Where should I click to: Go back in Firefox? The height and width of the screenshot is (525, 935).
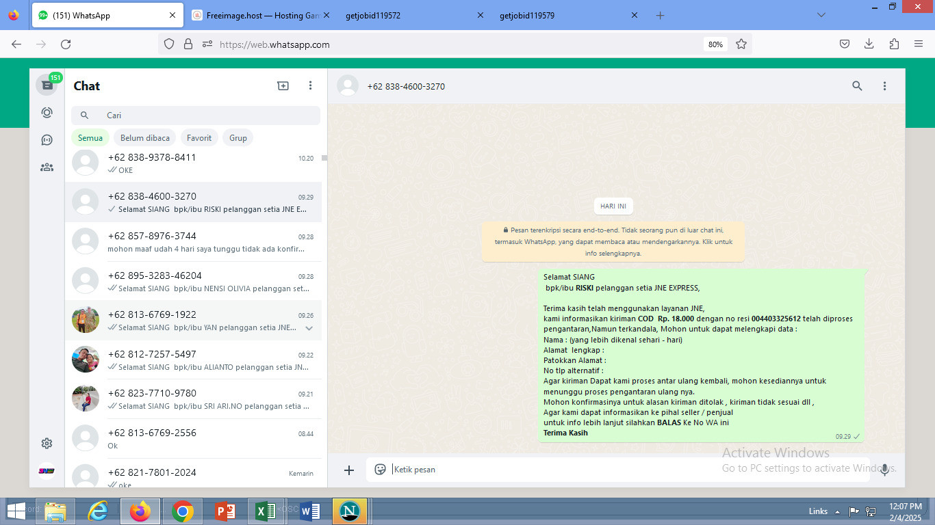tap(16, 44)
